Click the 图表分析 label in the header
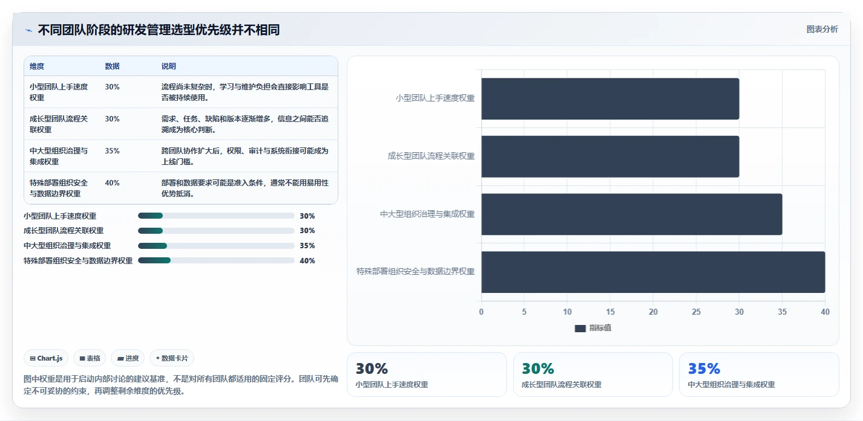This screenshot has height=421, width=863. [x=822, y=29]
